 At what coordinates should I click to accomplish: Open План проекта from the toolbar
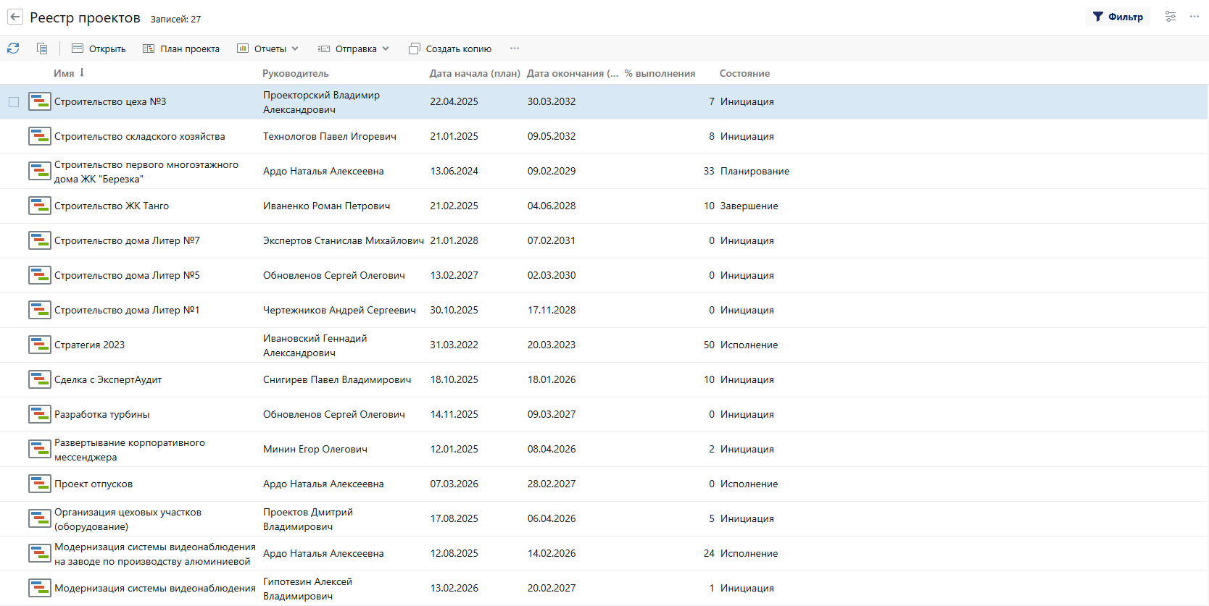[x=181, y=49]
